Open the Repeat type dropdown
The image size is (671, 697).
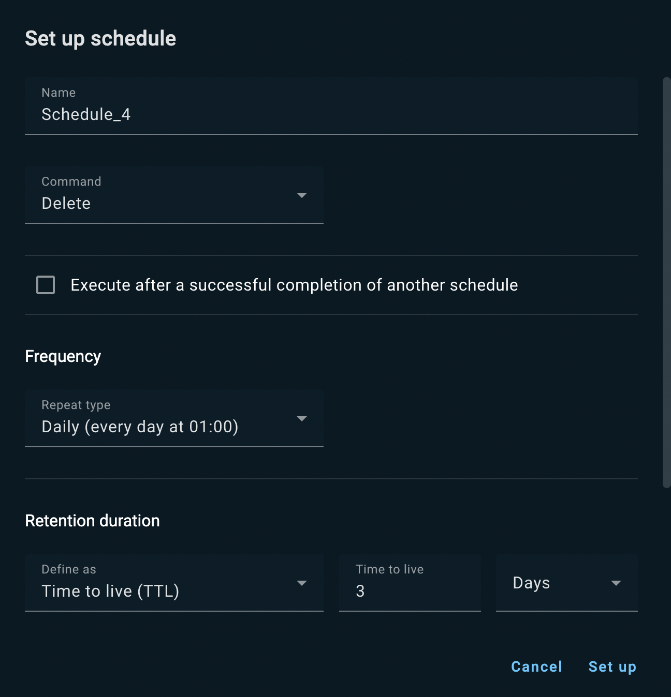click(x=174, y=419)
